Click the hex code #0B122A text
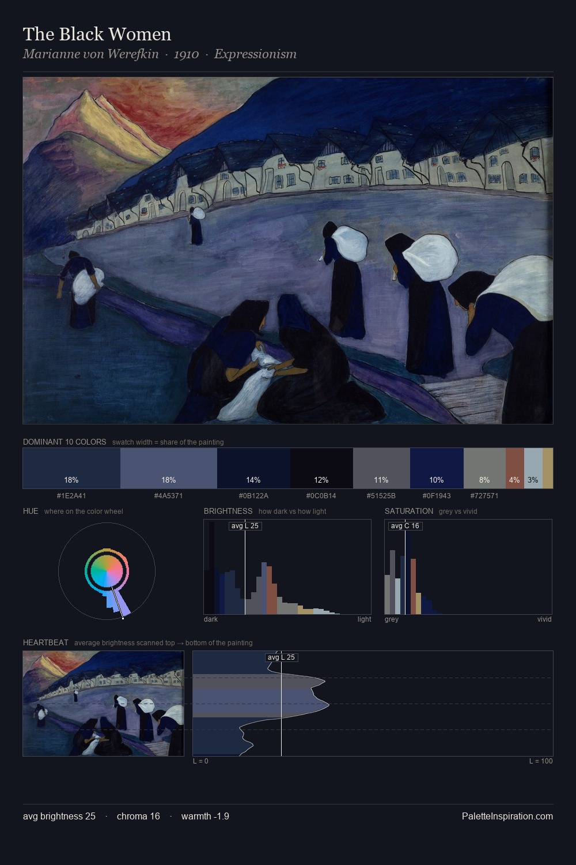The image size is (576, 865). tap(253, 495)
